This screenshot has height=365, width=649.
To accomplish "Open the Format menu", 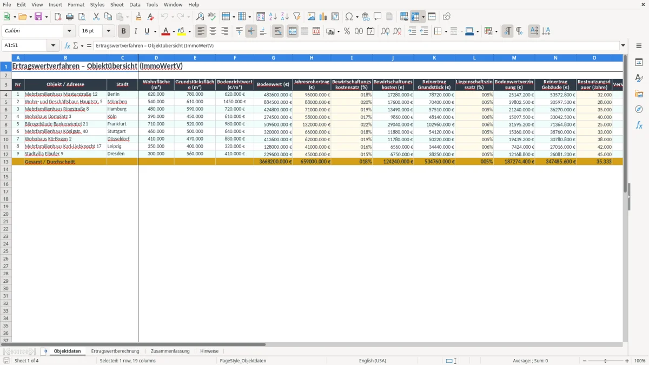I will [x=76, y=4].
